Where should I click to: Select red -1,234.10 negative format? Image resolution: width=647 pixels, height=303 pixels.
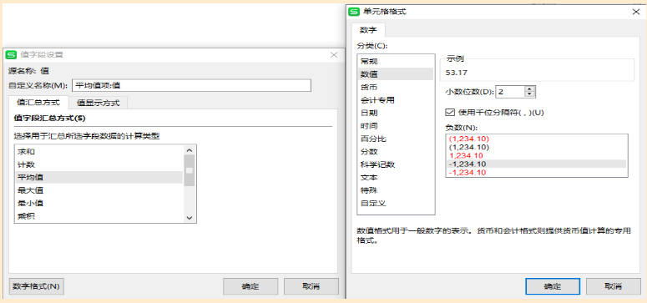point(537,173)
